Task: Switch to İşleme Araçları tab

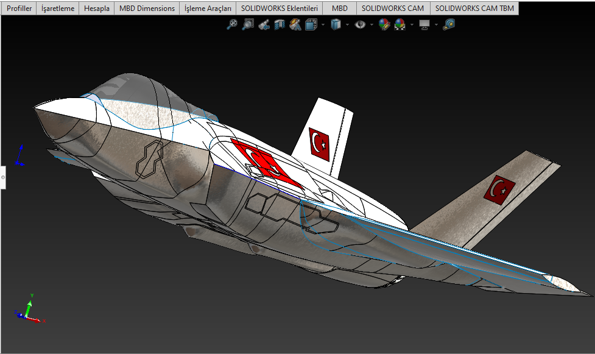Action: tap(208, 9)
